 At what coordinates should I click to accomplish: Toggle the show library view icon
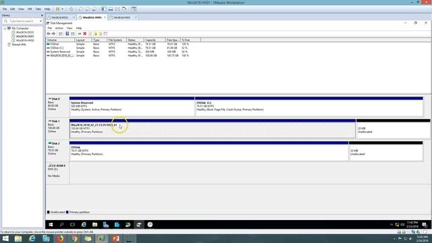pos(104,9)
